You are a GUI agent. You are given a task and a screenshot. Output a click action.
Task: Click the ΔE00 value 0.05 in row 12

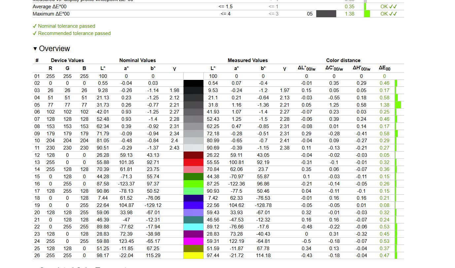point(384,155)
